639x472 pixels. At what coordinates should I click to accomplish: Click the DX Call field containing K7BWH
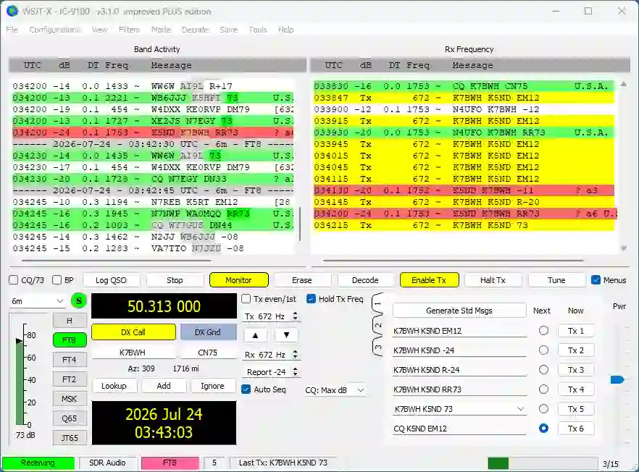pos(133,353)
